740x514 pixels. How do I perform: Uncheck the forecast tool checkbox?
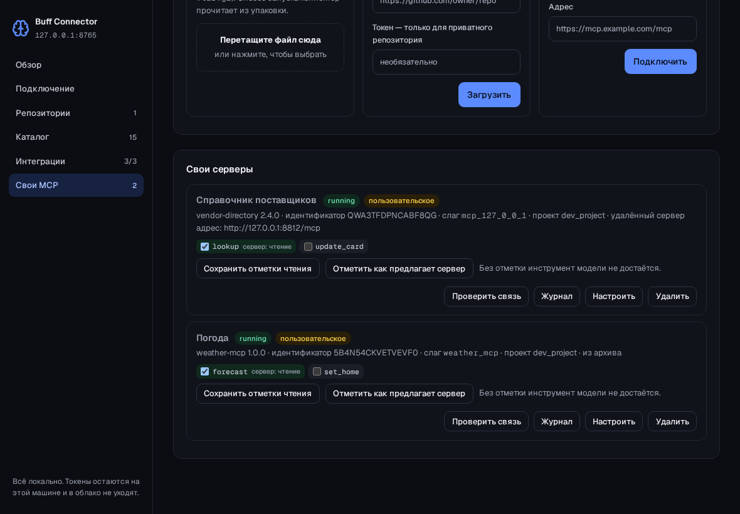[205, 372]
